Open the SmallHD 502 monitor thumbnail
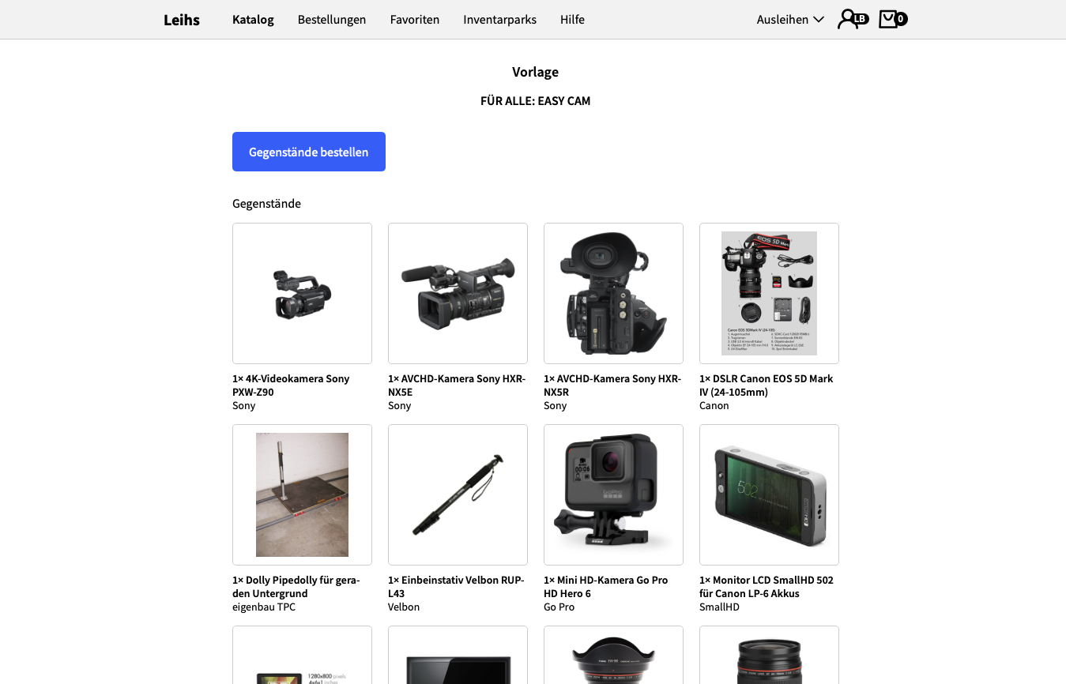The height and width of the screenshot is (684, 1066). point(769,494)
